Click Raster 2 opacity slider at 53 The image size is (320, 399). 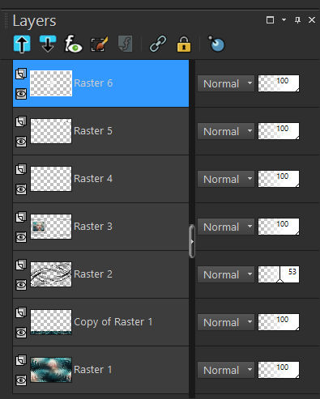click(279, 274)
